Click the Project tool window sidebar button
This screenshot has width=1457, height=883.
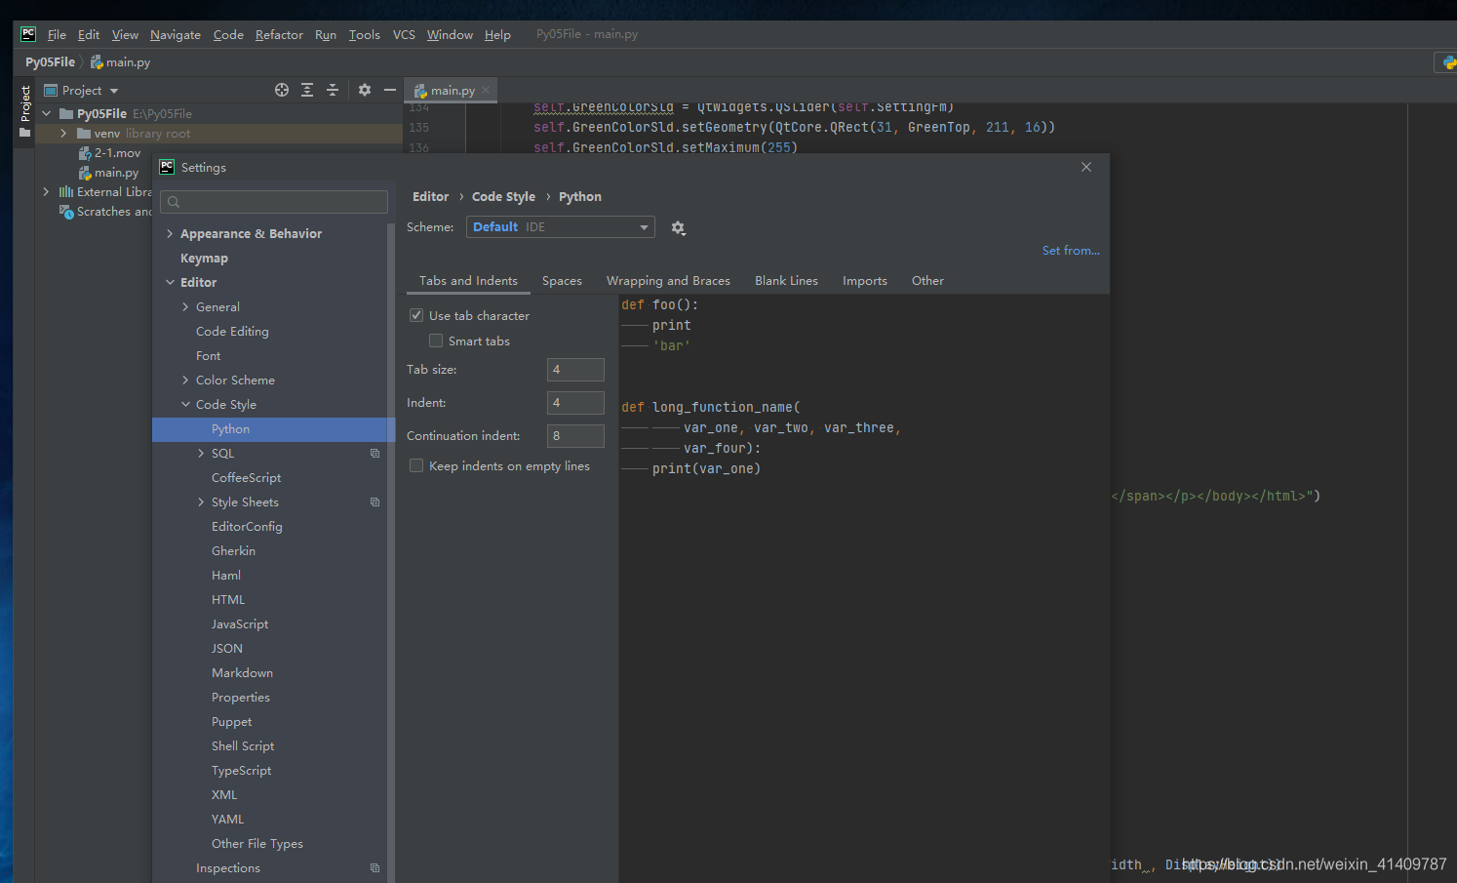(25, 111)
